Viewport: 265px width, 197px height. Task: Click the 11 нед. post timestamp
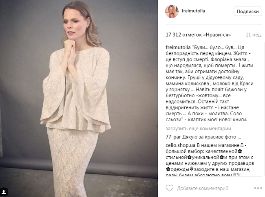[254, 35]
